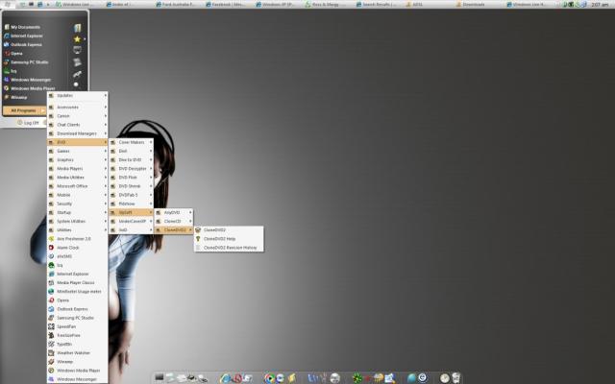Open the UnderCoverXP folder

click(x=131, y=221)
